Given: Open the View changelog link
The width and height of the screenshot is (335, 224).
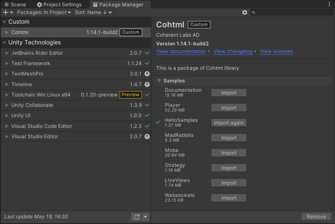Looking at the screenshot, I should coord(233,52).
